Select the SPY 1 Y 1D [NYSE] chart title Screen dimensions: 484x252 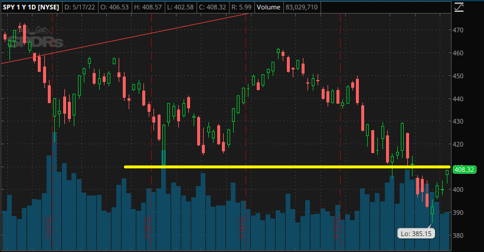point(31,7)
